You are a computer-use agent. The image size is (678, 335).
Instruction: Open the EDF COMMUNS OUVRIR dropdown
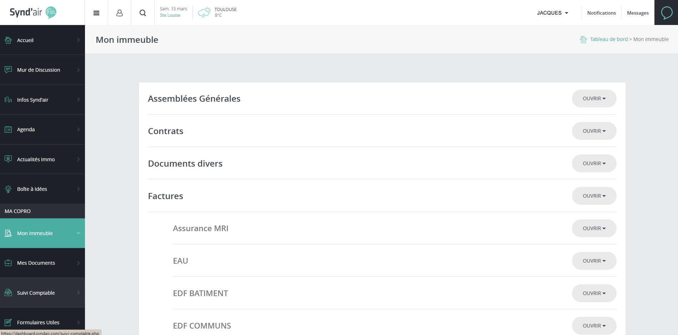click(x=594, y=326)
